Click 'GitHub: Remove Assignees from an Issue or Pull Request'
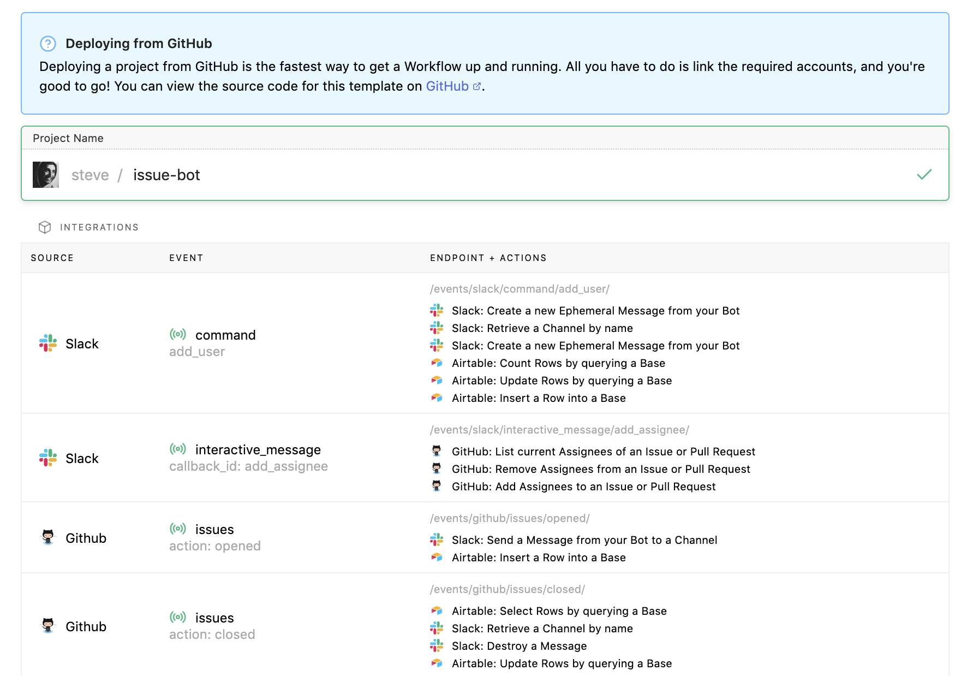 [601, 469]
